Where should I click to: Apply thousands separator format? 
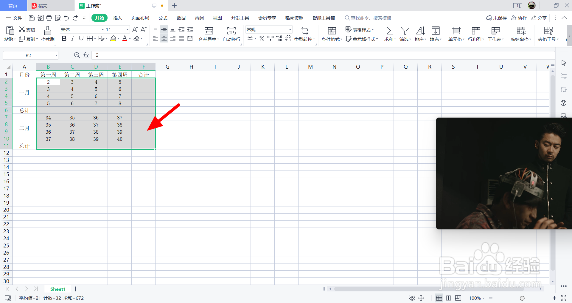[x=271, y=39]
